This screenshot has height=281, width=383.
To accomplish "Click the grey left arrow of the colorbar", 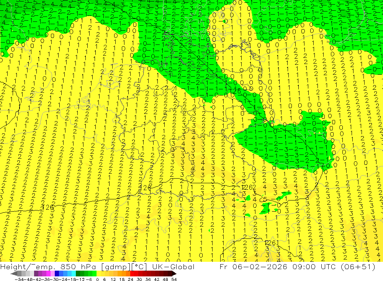I will pyautogui.click(x=14, y=273).
